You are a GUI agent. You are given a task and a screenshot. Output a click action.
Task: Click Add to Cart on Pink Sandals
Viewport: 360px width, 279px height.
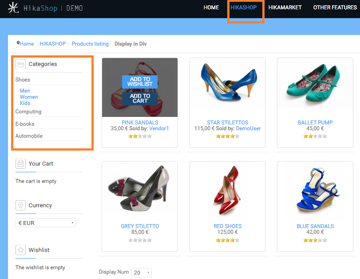(x=140, y=98)
